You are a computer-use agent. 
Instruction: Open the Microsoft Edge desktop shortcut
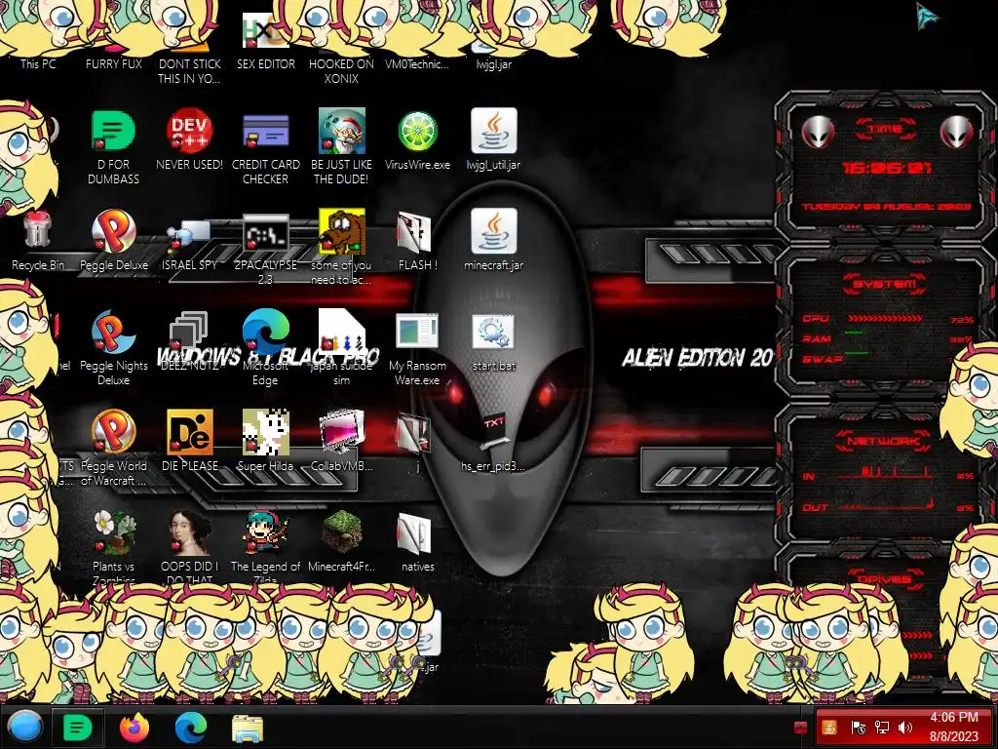point(265,332)
